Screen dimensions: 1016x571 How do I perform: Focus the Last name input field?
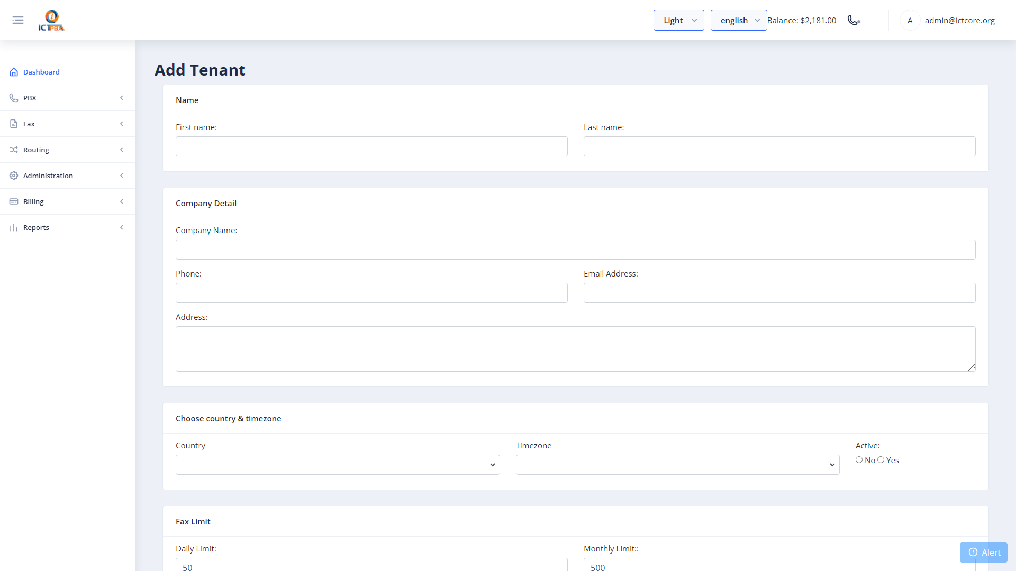tap(779, 146)
